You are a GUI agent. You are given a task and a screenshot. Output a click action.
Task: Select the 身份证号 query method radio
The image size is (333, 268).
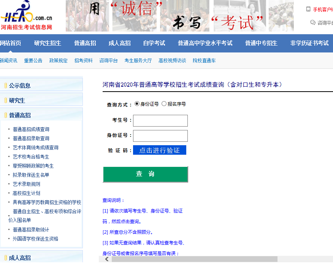coord(137,104)
